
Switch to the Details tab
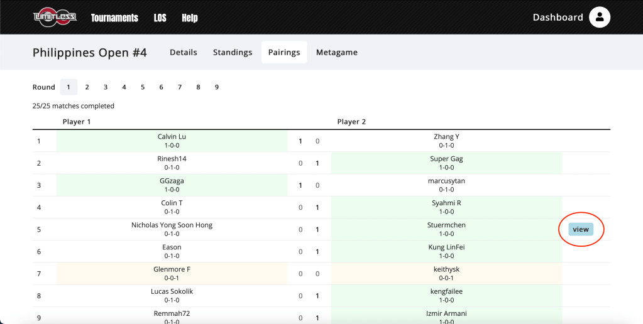(184, 53)
